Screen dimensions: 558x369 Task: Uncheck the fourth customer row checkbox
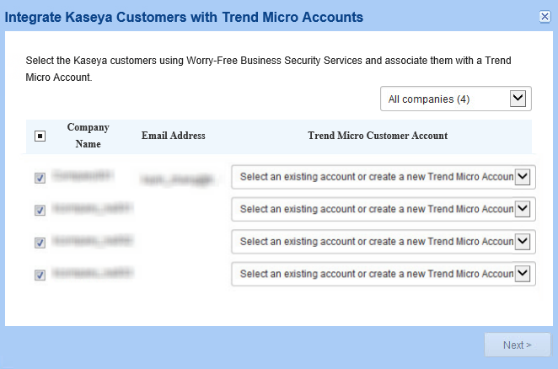(x=40, y=275)
